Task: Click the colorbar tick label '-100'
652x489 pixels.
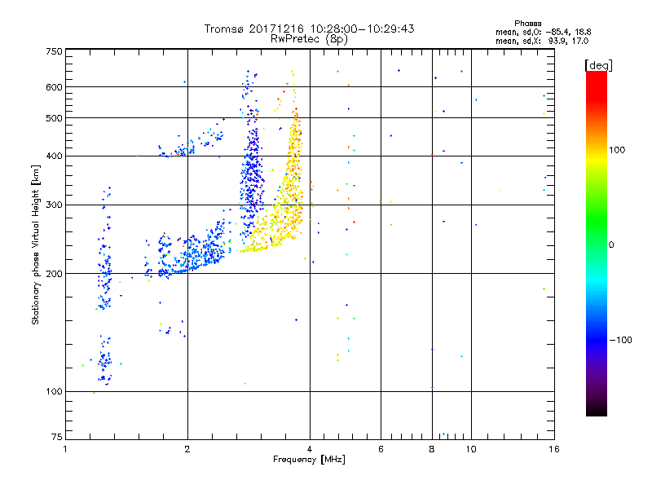Action: pos(620,340)
